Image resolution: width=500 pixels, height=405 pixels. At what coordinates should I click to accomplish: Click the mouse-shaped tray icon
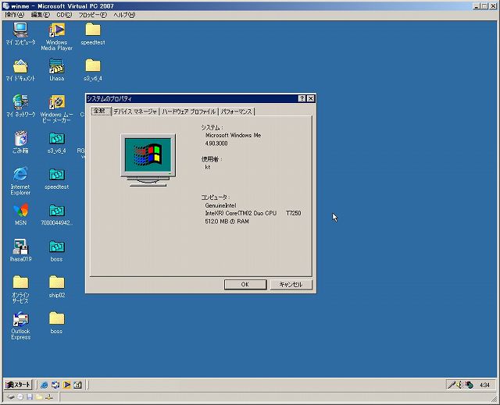pyautogui.click(x=469, y=385)
